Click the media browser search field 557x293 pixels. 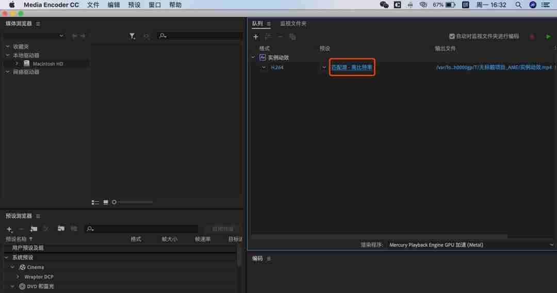200,36
